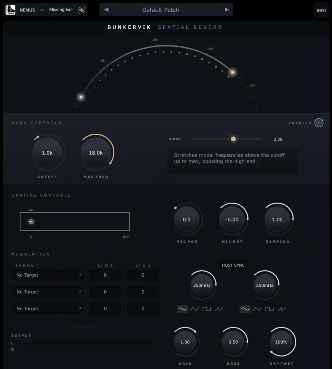Click the BUNKERVIK title text
The height and width of the screenshot is (369, 332).
(129, 27)
